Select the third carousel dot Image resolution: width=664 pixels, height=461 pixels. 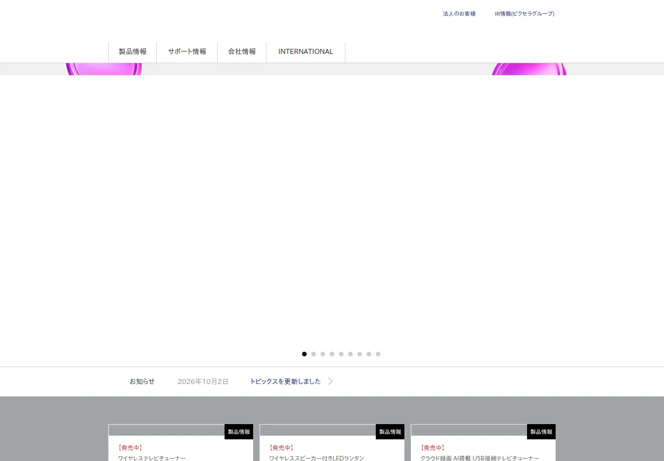point(323,354)
